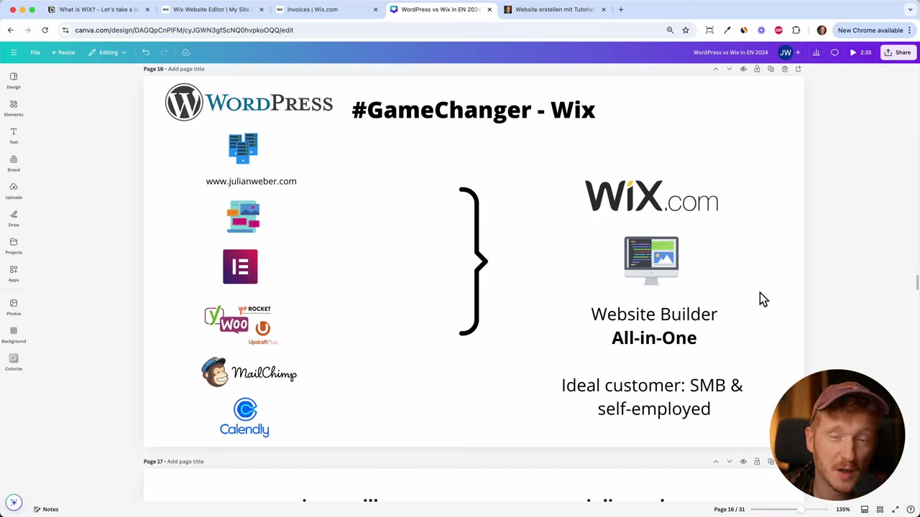Move page 16 up with the chevron
920x517 pixels.
click(x=715, y=69)
